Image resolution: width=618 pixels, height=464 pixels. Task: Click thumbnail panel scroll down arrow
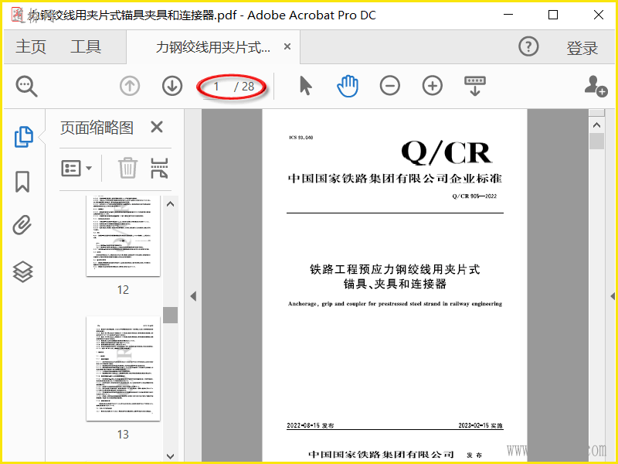[x=170, y=456]
